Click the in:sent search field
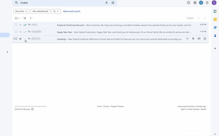 click(62, 3)
